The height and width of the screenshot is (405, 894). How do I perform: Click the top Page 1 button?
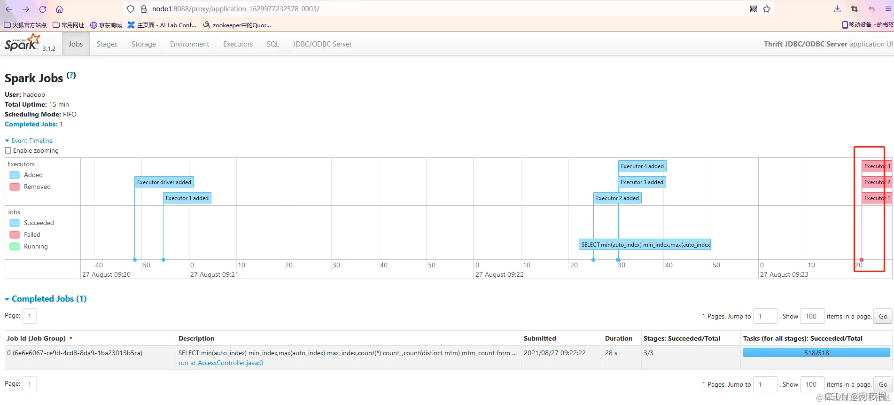(x=29, y=316)
